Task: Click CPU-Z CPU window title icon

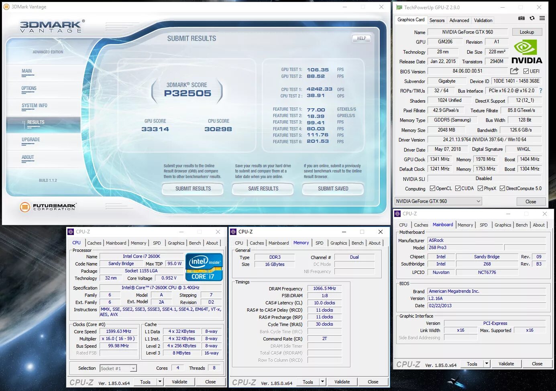Action: coord(71,231)
